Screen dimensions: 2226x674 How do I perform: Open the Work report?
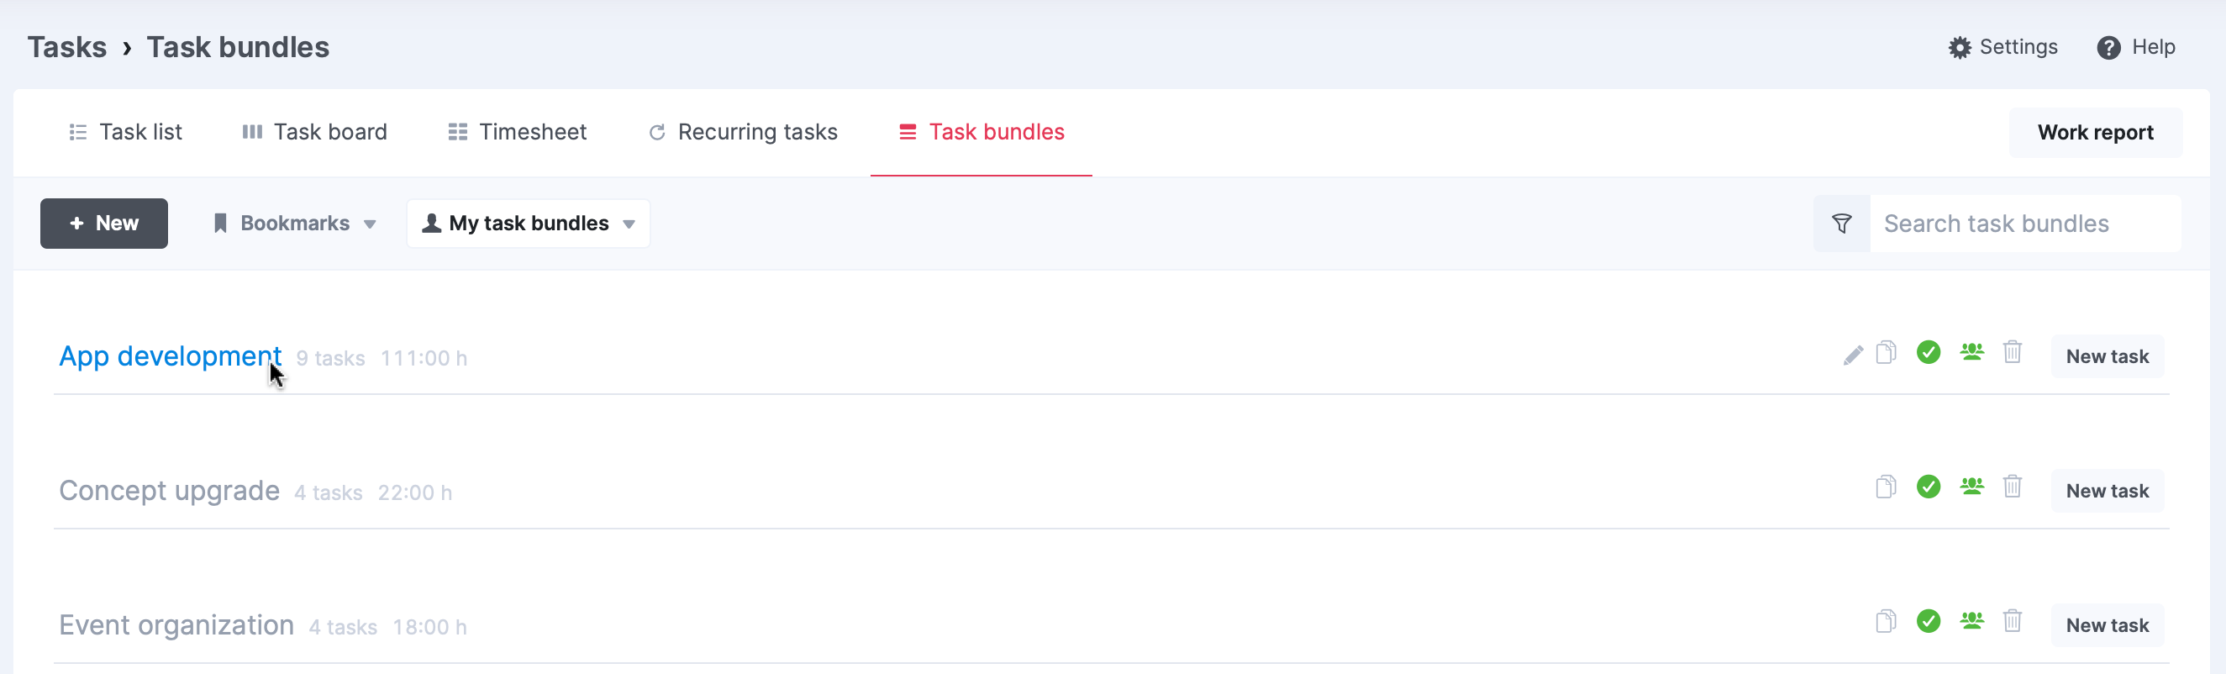(2096, 132)
